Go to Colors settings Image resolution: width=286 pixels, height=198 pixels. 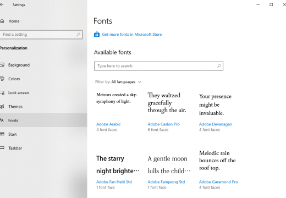click(x=14, y=79)
